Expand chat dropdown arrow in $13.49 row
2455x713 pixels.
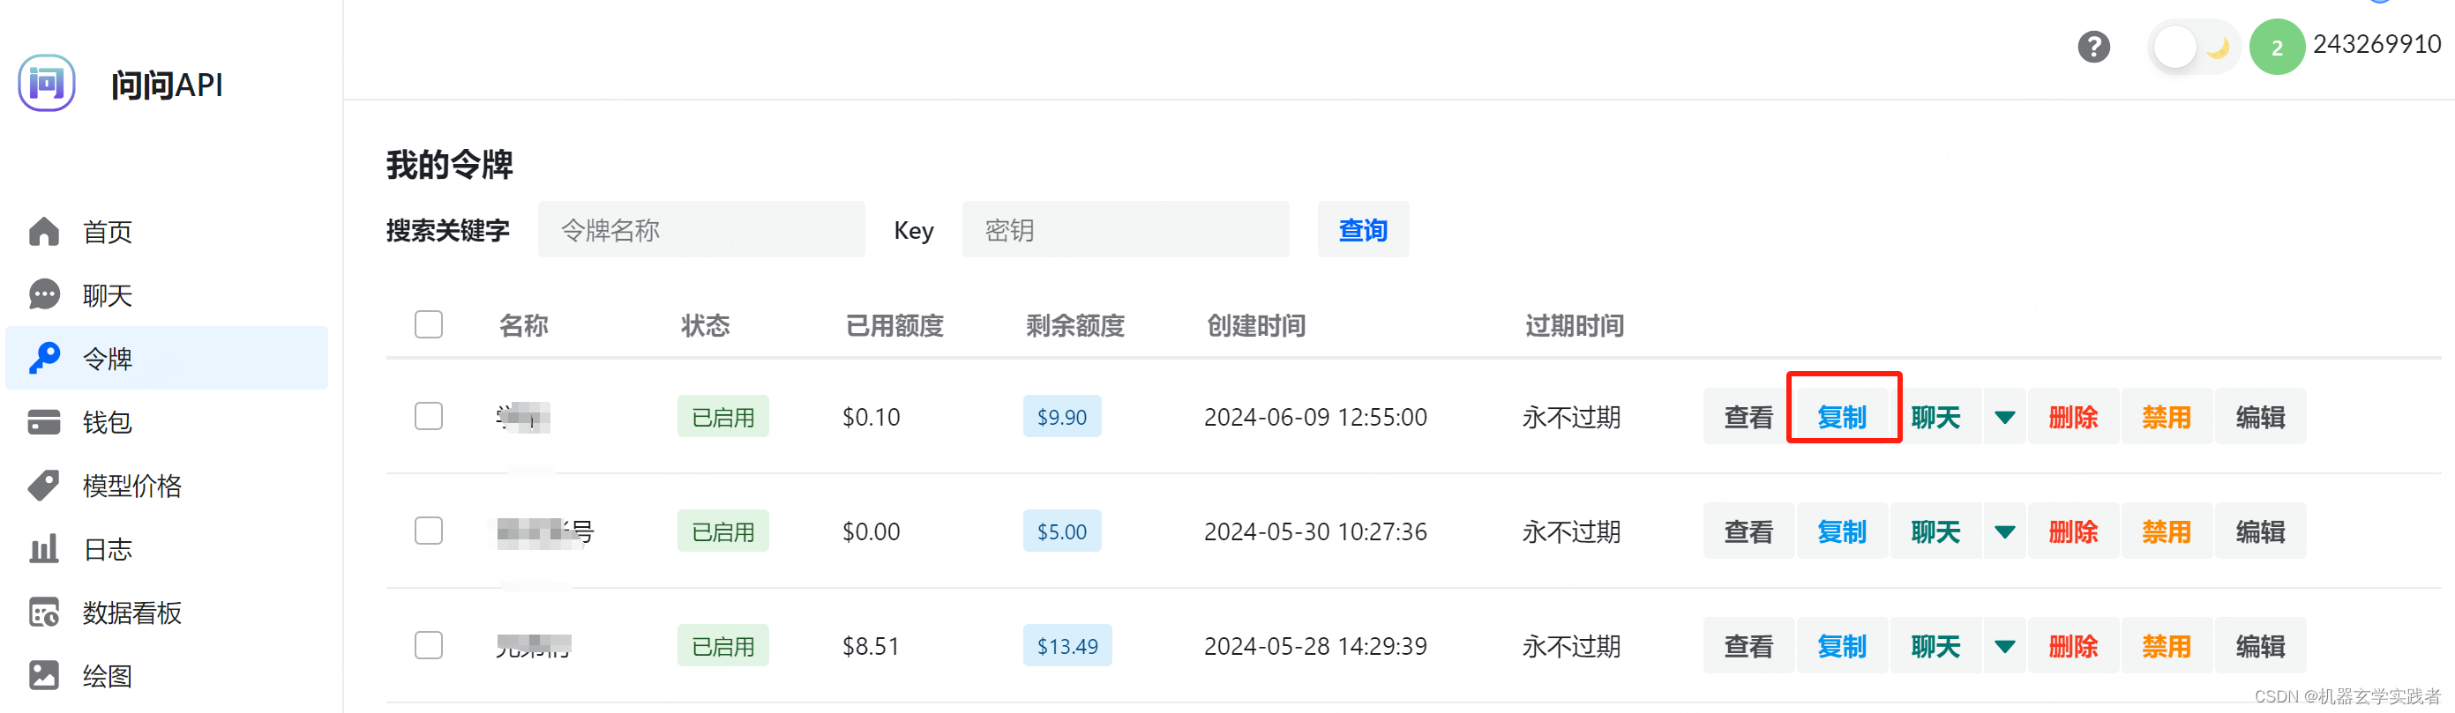[x=2004, y=645]
